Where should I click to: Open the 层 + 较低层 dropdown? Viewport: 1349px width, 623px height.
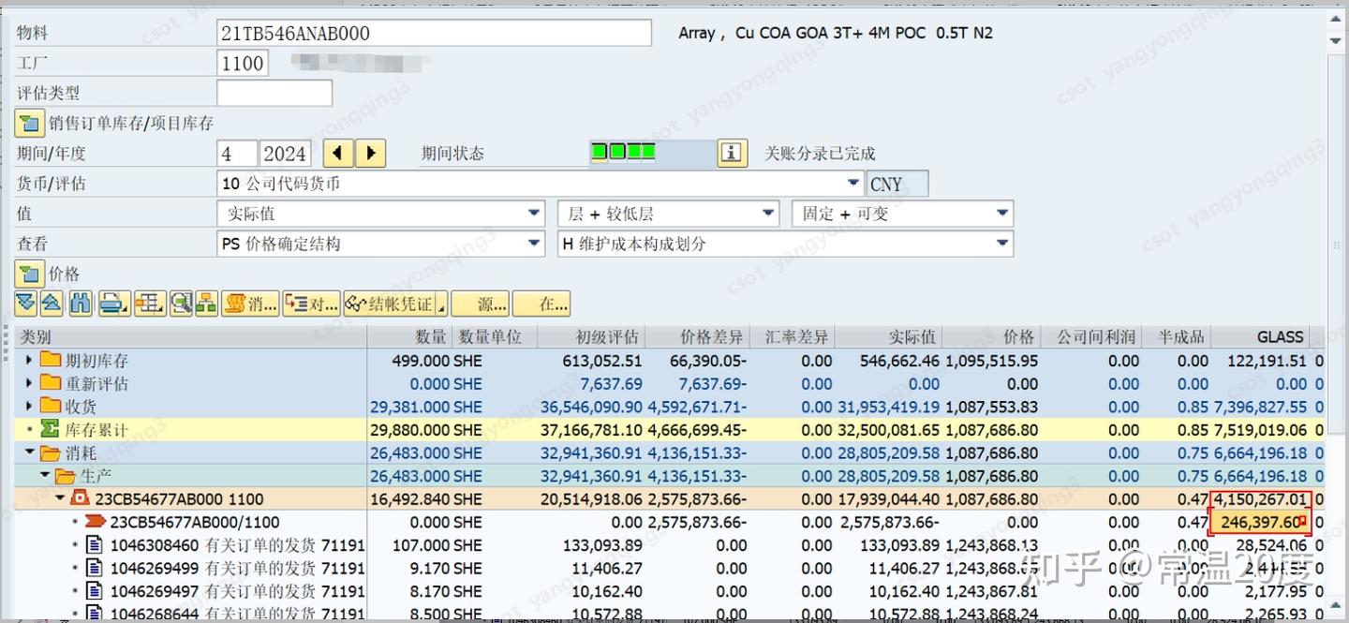coord(768,213)
